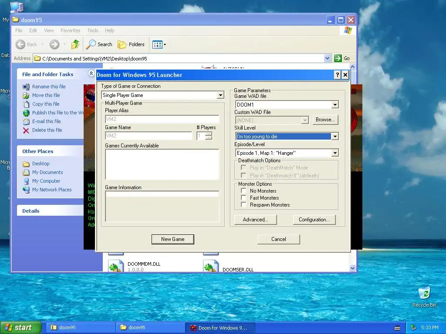Go up one folder level icon

[x=75, y=44]
